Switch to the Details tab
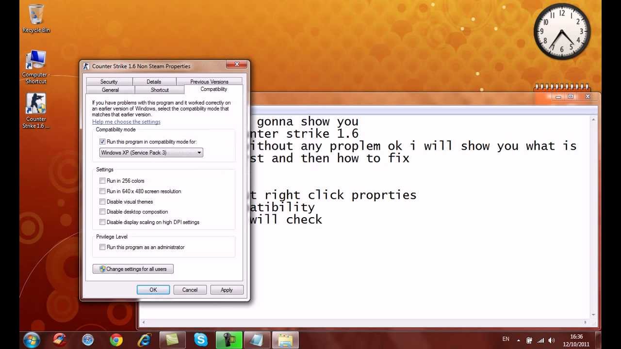This screenshot has height=349, width=621. click(x=154, y=82)
